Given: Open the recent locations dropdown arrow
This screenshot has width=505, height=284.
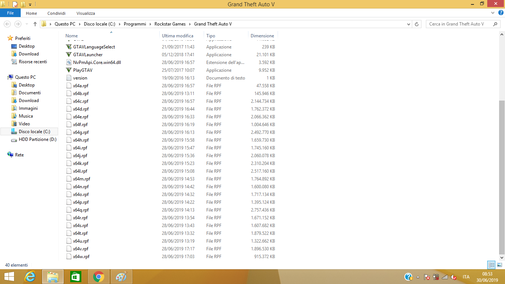Looking at the screenshot, I should click(x=27, y=24).
